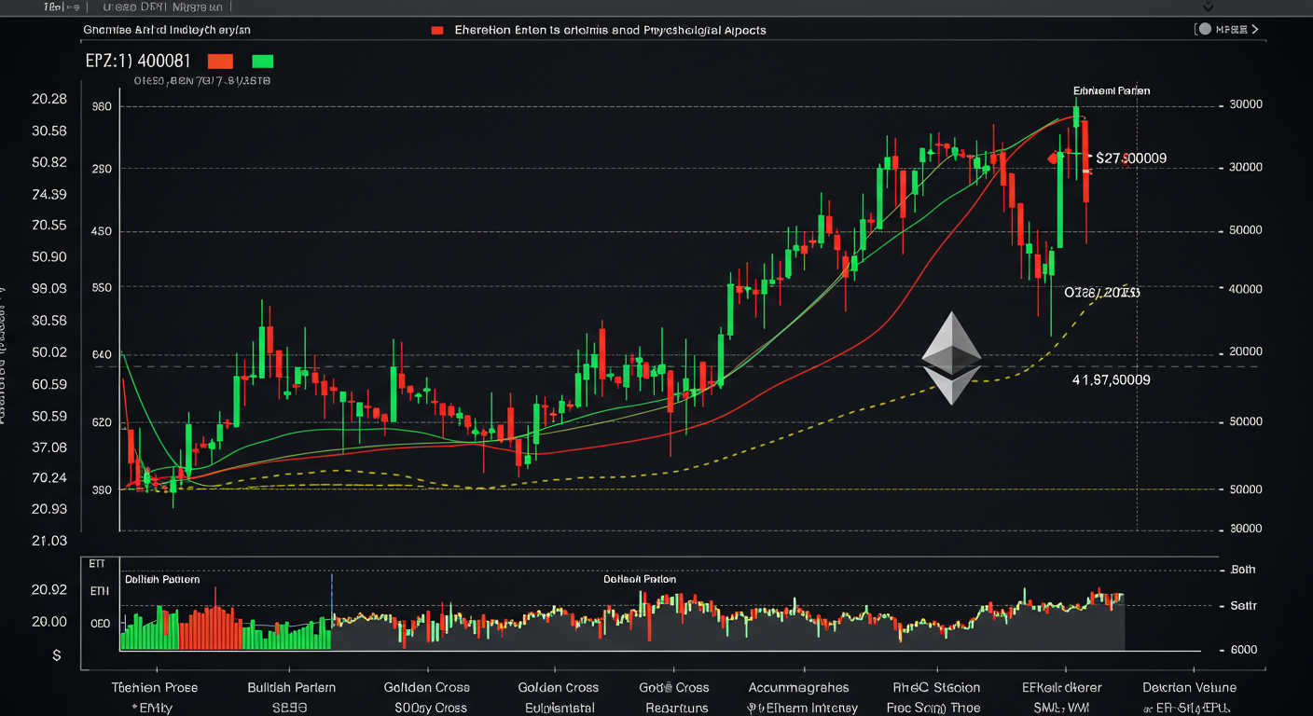Click the Ethereum diamond logo on chart
This screenshot has height=716, width=1313.
coord(951,358)
